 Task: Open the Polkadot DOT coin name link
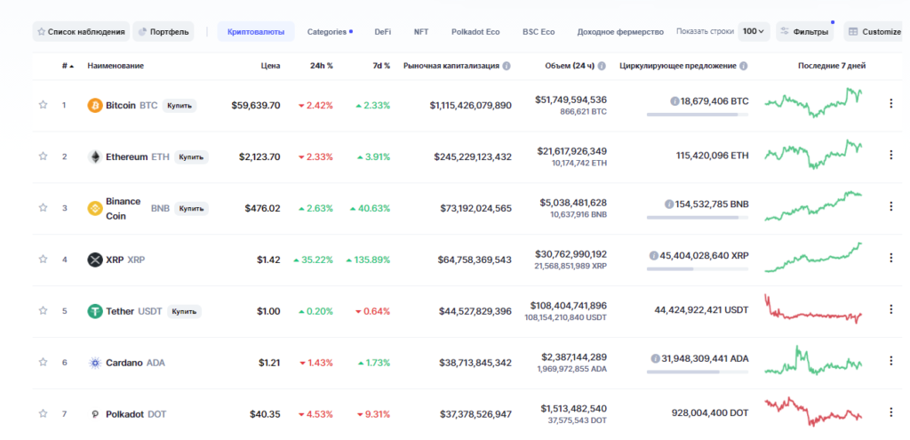click(136, 414)
